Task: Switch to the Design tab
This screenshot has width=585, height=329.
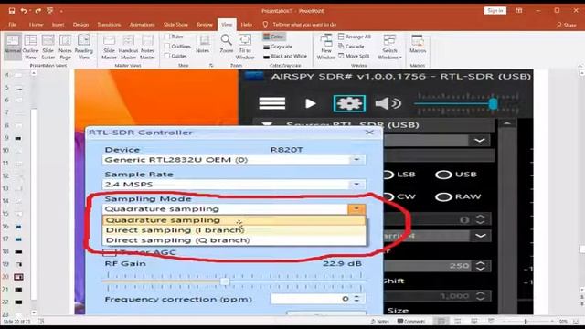Action: 80,25
